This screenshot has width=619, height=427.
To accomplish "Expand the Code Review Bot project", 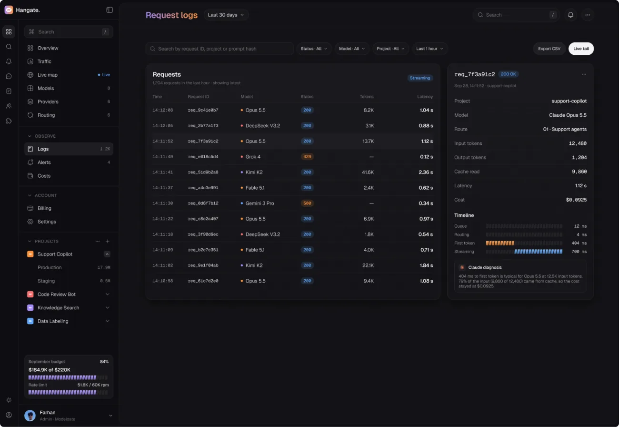I will tap(107, 295).
